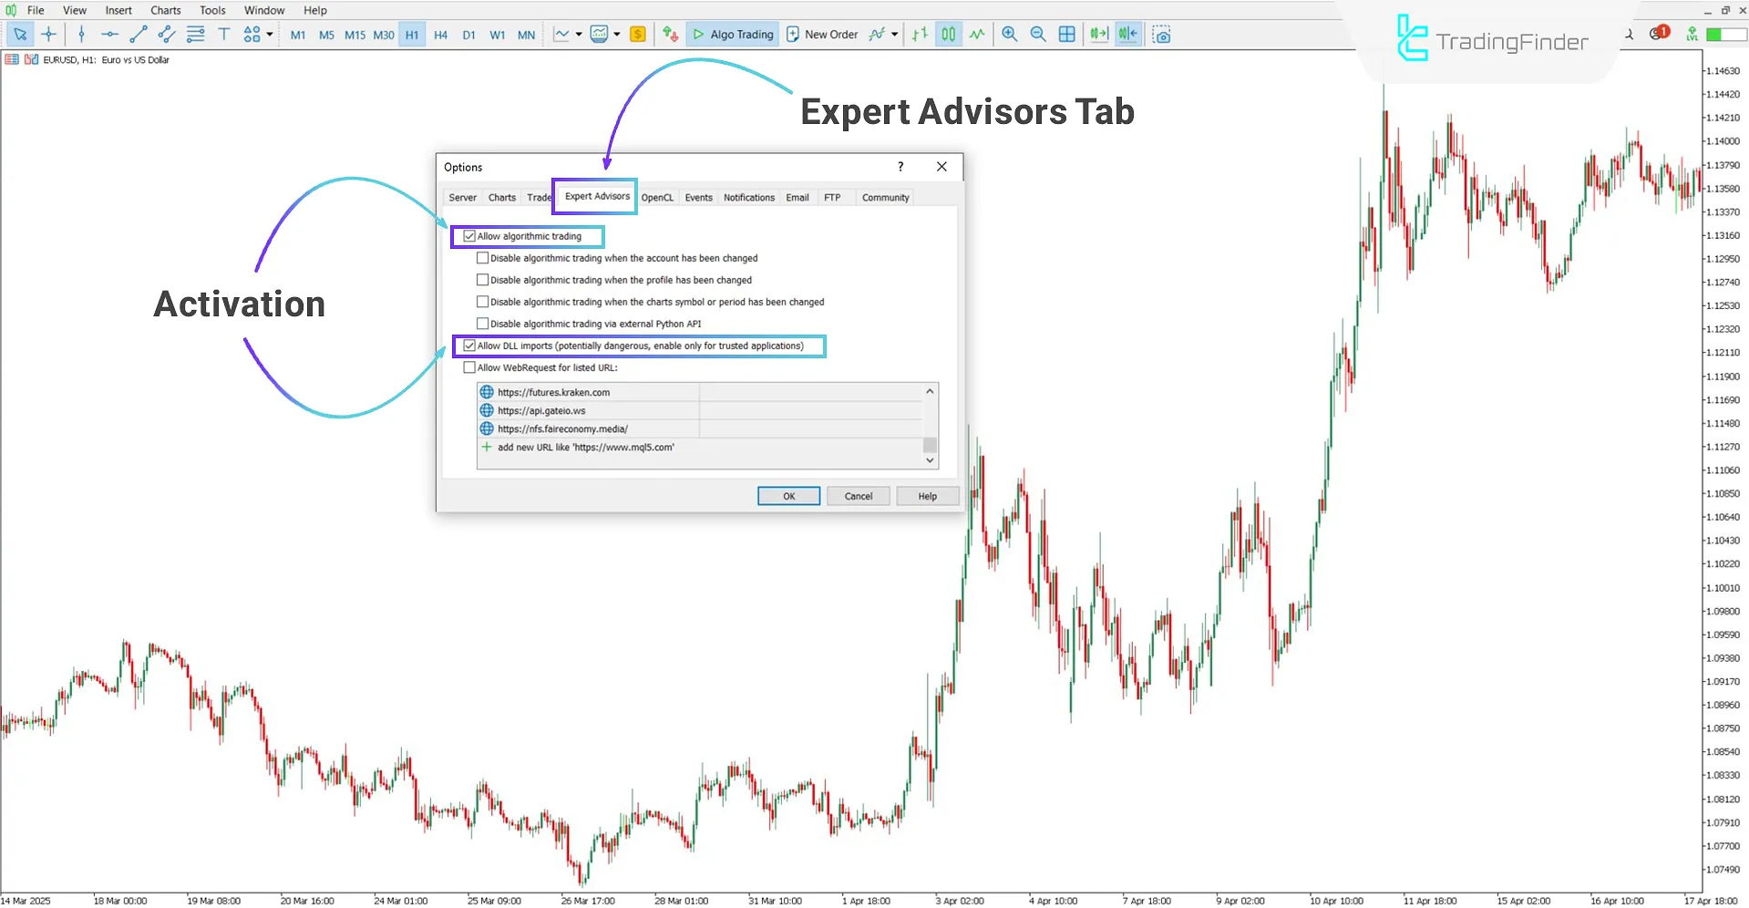Switch chart to candlestick display

click(948, 34)
